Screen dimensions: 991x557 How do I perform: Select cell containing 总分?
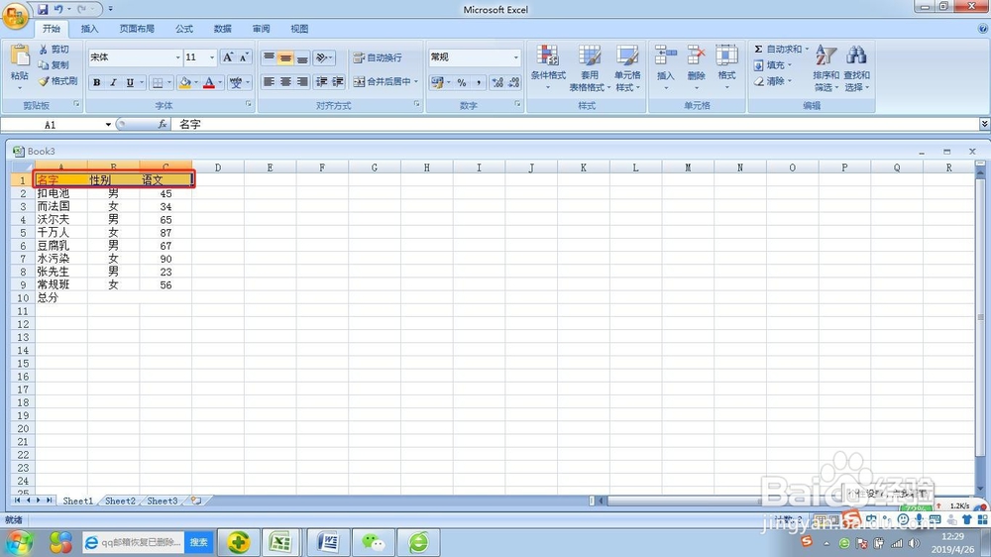tap(60, 297)
